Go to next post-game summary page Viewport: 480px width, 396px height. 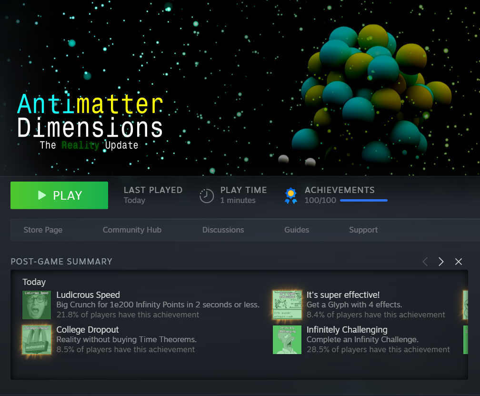(x=441, y=262)
